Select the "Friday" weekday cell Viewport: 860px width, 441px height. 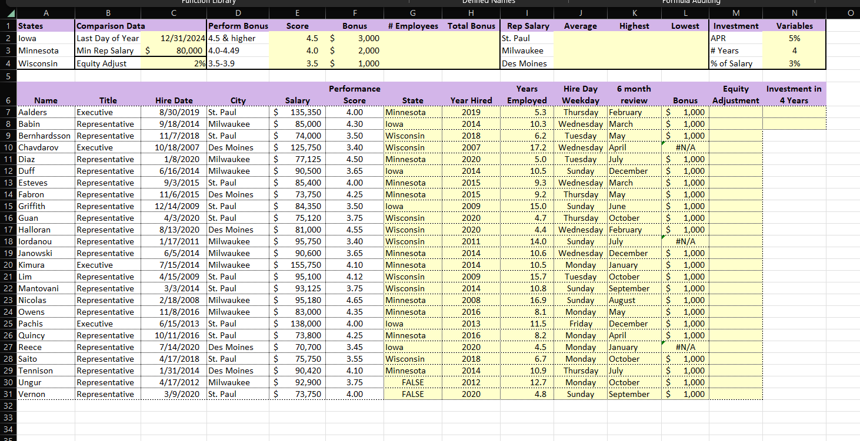tap(581, 324)
